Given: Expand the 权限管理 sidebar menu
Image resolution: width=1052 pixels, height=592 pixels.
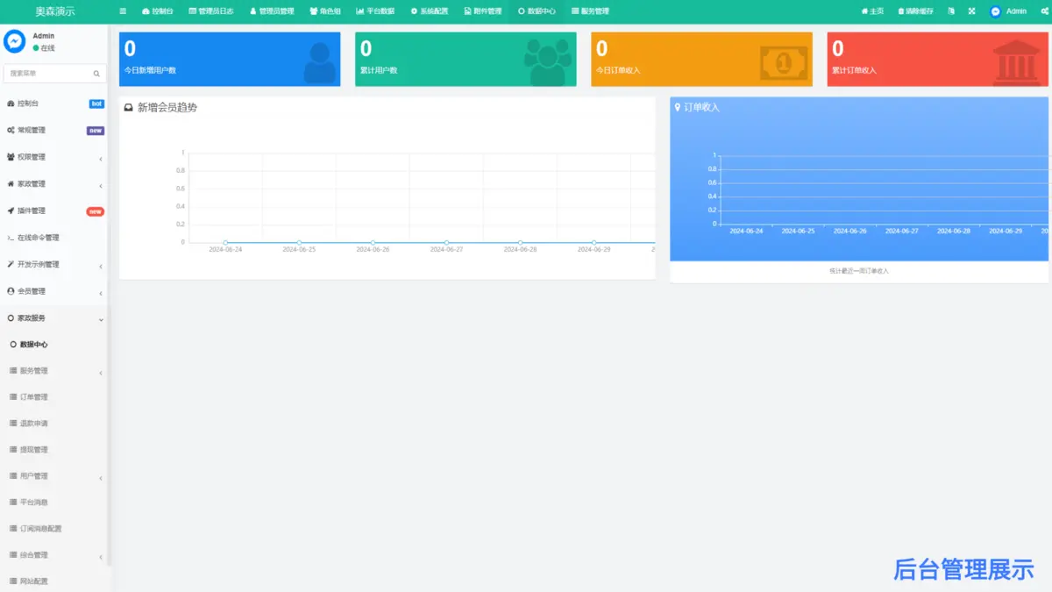Looking at the screenshot, I should [53, 157].
